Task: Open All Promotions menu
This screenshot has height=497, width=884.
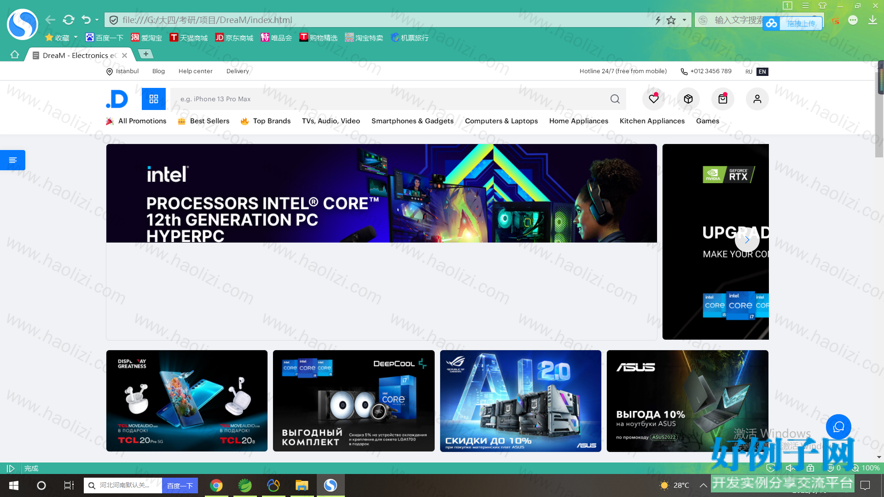Action: [x=136, y=121]
